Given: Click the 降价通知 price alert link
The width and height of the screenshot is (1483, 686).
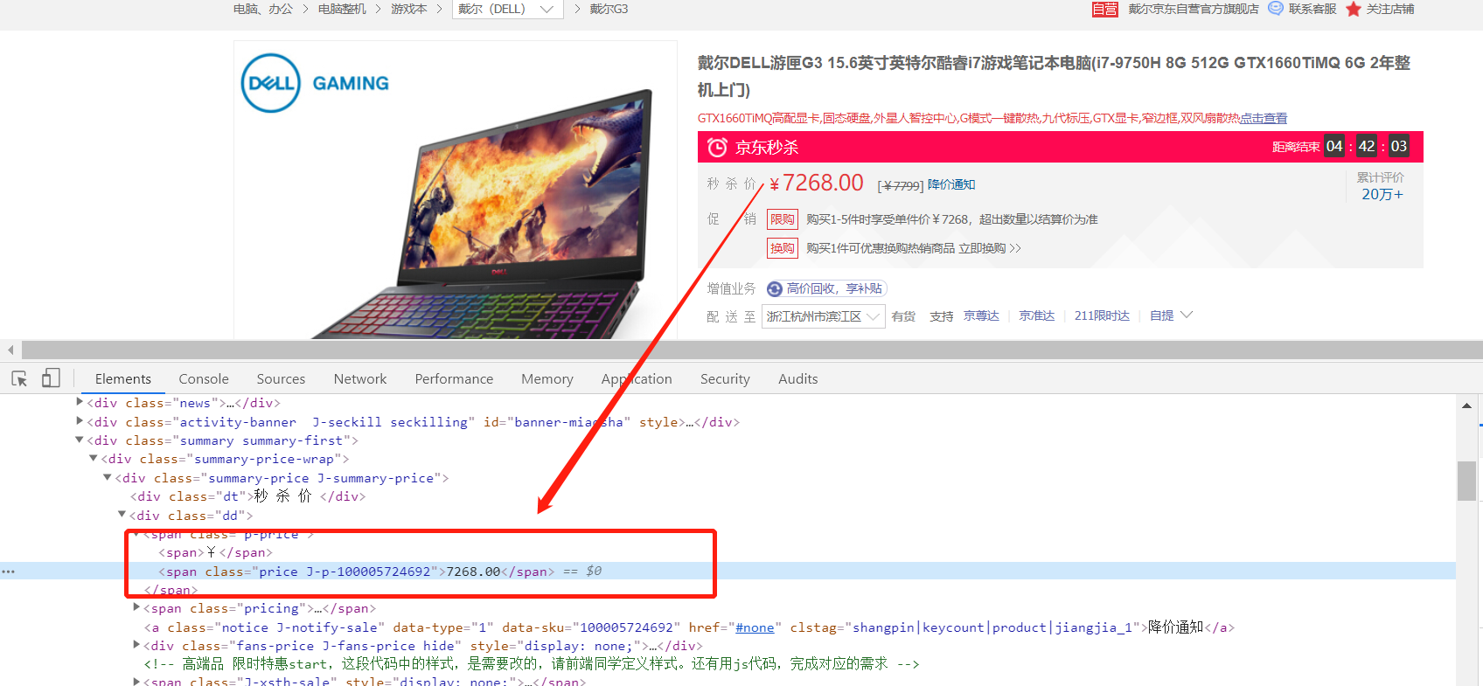Looking at the screenshot, I should 951,184.
